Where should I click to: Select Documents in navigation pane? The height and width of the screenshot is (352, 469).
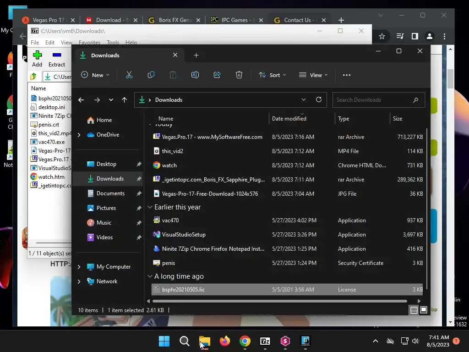tap(108, 193)
